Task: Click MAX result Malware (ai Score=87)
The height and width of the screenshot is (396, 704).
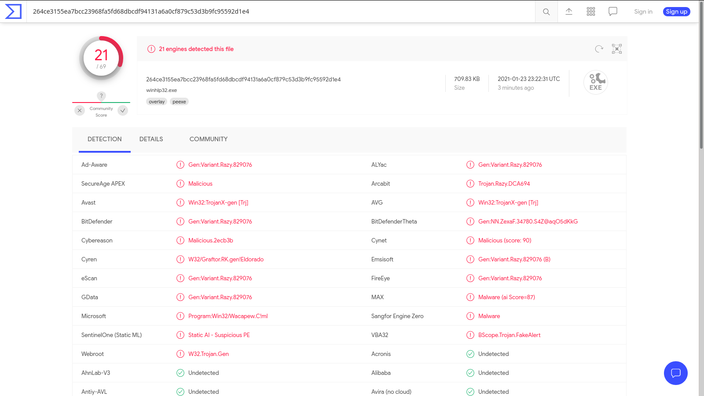Action: [x=507, y=297]
